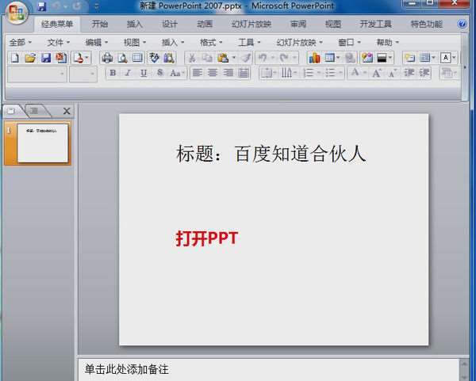Click the Open folder icon
The width and height of the screenshot is (476, 381).
click(x=30, y=58)
